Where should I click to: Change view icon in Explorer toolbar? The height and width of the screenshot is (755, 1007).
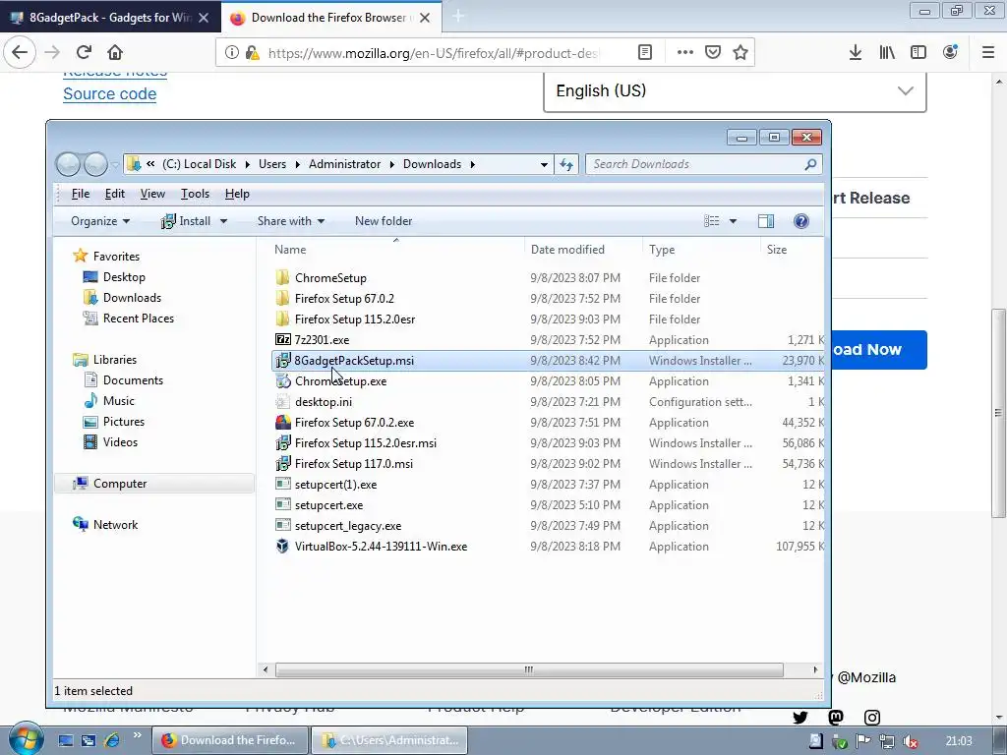coord(712,221)
